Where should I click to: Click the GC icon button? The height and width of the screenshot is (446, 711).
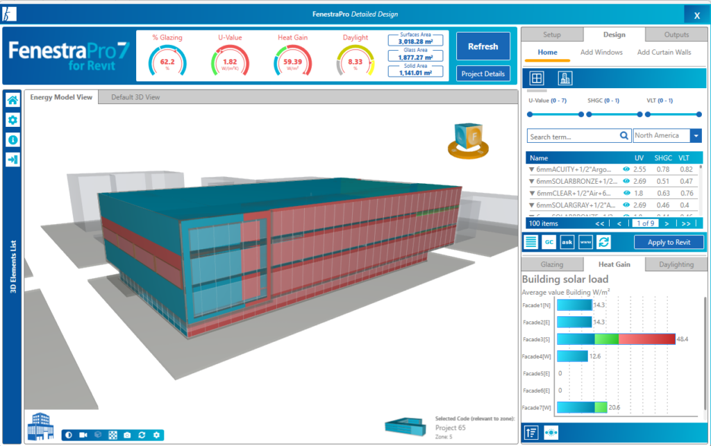[549, 242]
